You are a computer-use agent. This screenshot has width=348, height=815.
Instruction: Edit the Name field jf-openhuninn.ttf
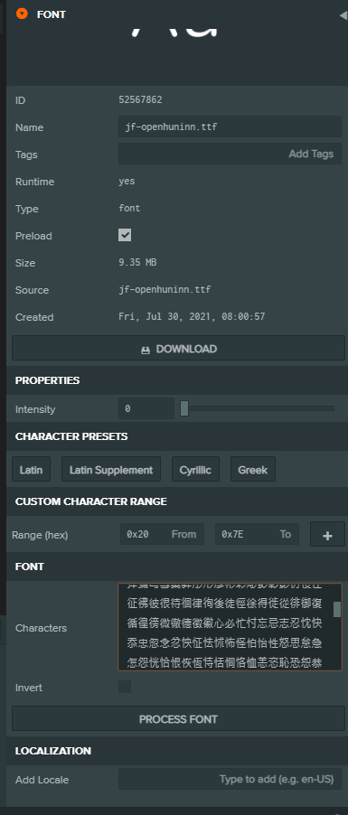230,126
